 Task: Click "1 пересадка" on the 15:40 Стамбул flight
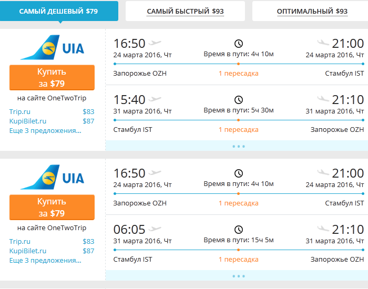[x=239, y=130]
